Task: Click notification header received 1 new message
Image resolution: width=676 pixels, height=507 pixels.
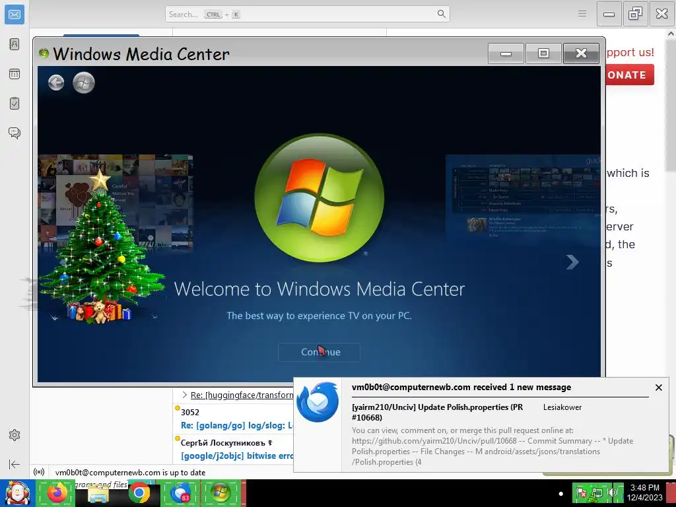Action: click(x=461, y=387)
